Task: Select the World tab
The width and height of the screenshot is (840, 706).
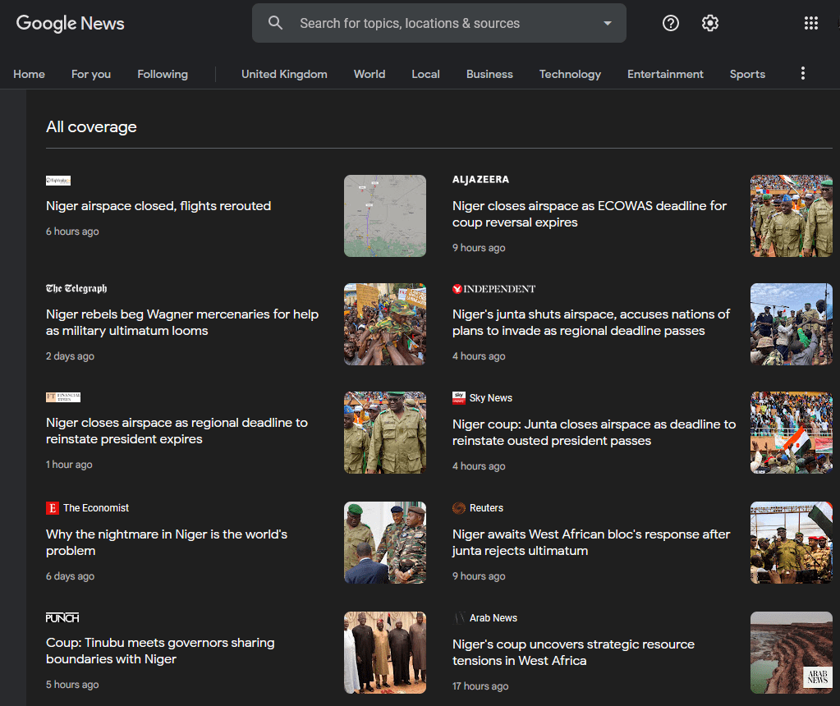Action: point(370,74)
